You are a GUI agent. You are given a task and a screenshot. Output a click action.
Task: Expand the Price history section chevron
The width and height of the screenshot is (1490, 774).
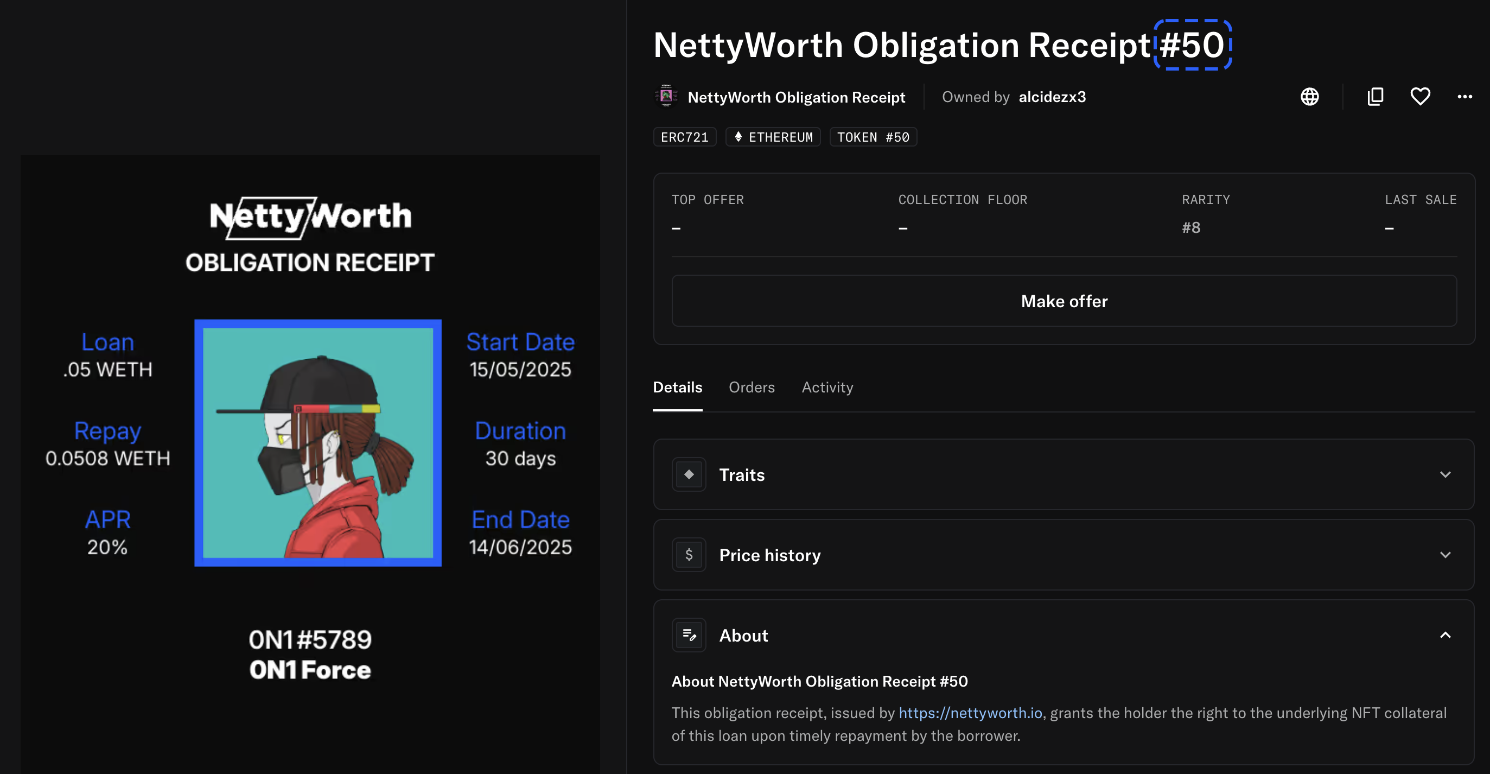pos(1445,555)
